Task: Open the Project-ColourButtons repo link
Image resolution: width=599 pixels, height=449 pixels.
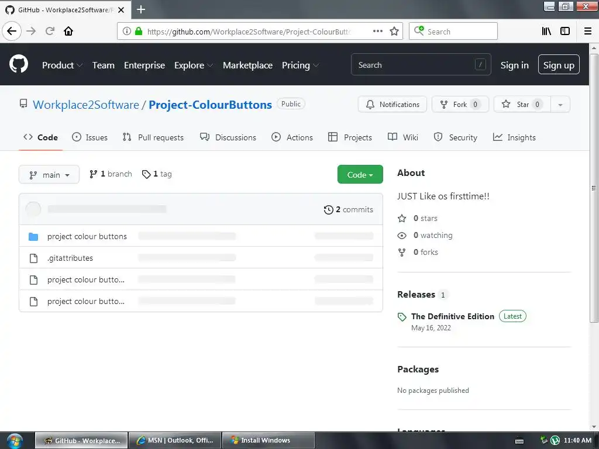Action: point(210,105)
